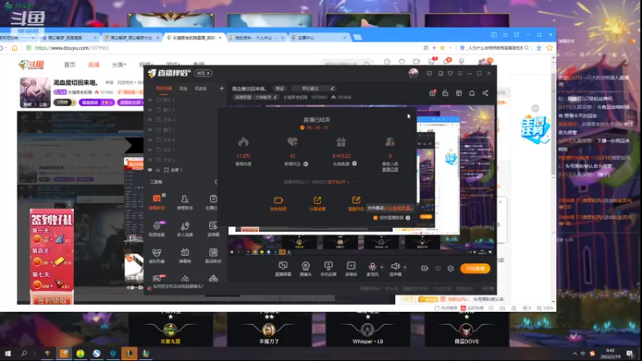
Task: Switch to the 双击 scene tab
Action: pyautogui.click(x=183, y=88)
